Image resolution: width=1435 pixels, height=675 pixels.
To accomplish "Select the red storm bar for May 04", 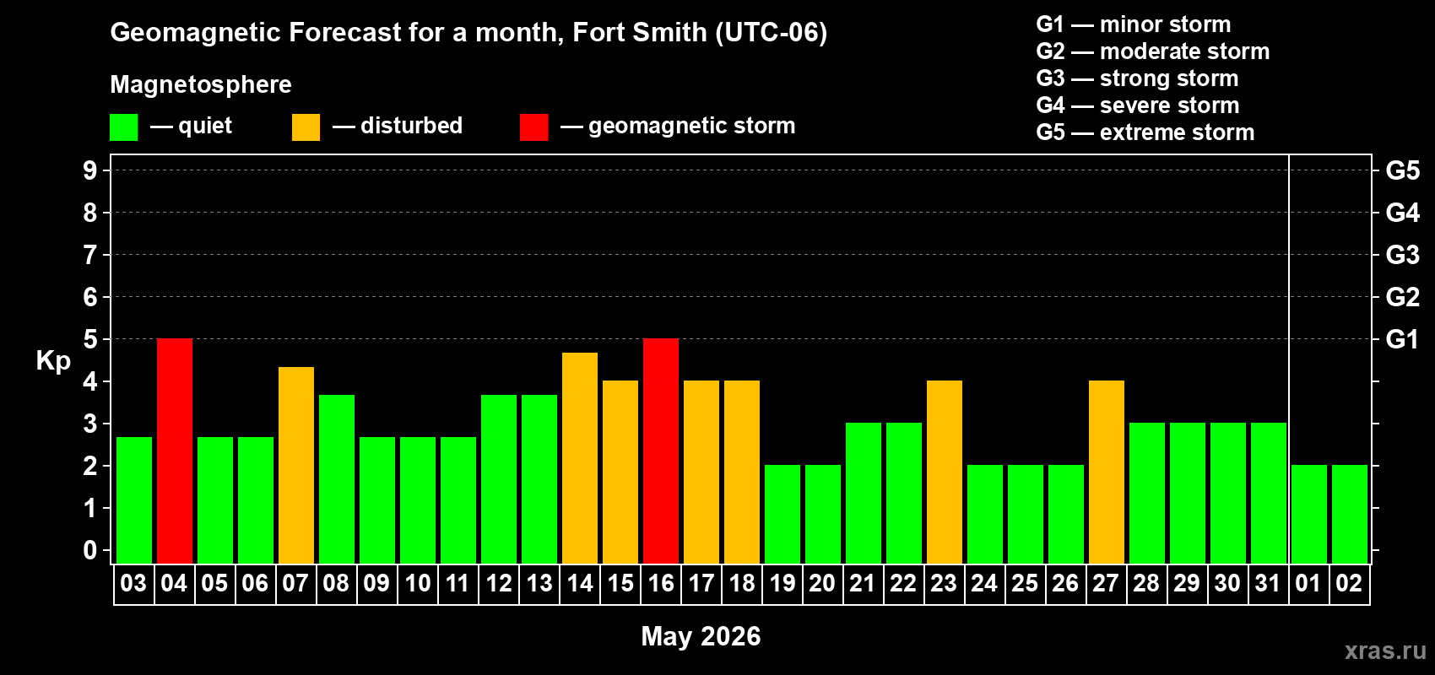I will click(x=175, y=451).
